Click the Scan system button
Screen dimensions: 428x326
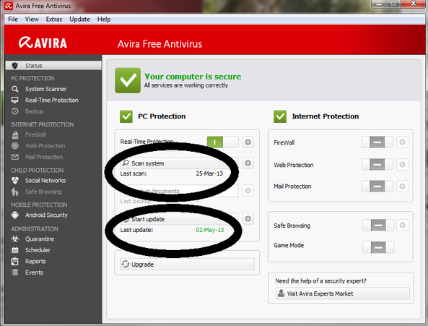(179, 163)
